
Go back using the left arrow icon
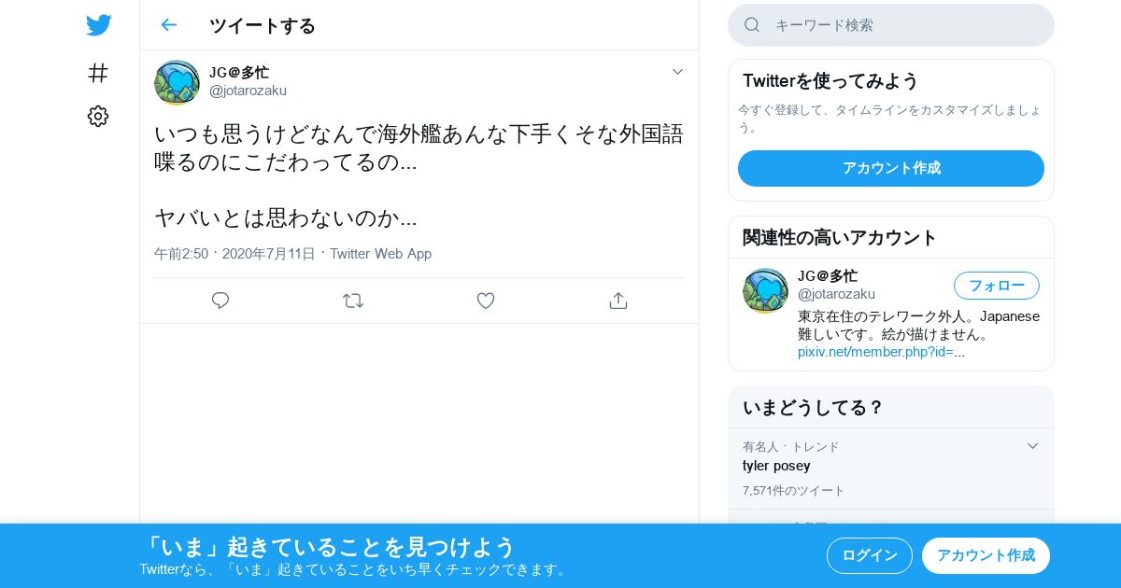(x=168, y=25)
